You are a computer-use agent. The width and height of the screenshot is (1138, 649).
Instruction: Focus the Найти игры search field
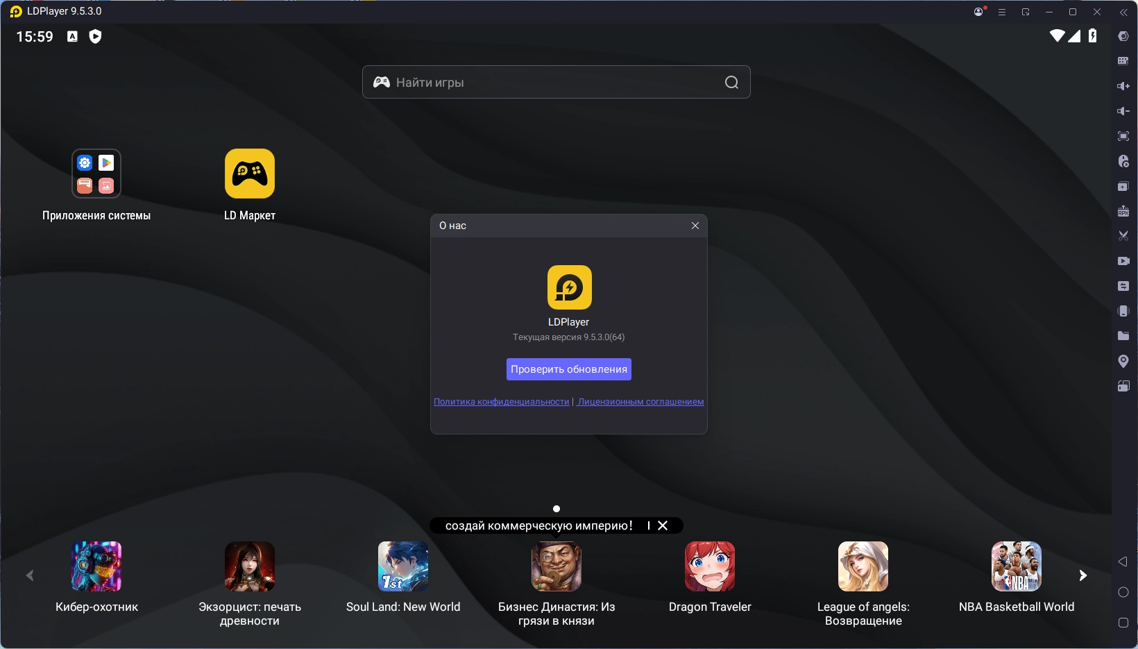point(557,82)
